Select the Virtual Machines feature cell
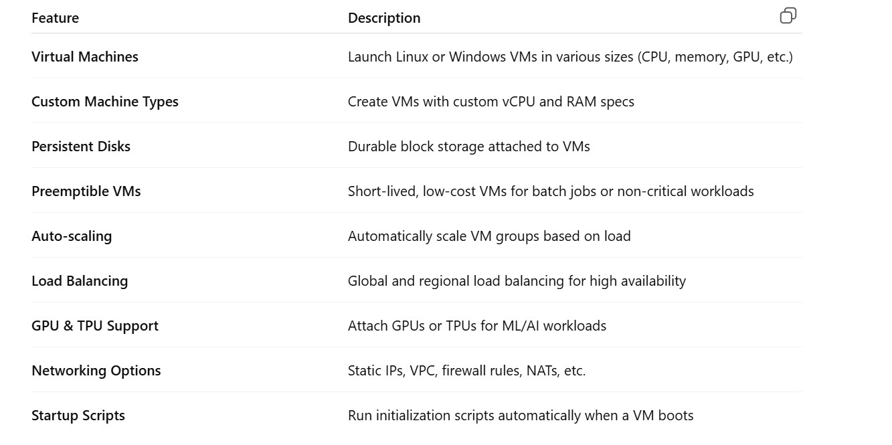892x445 pixels. [85, 57]
